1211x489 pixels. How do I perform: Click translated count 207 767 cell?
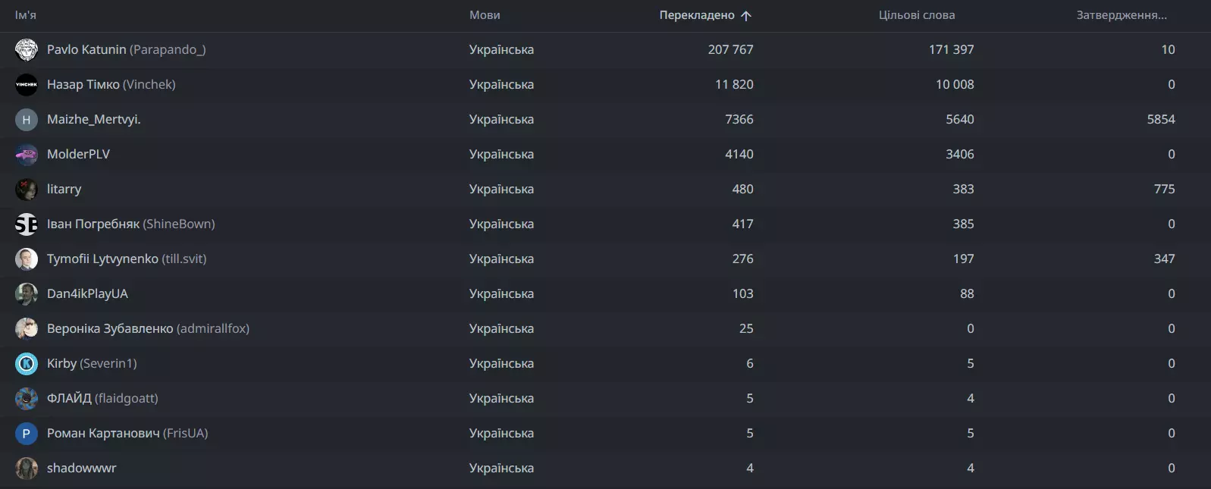pyautogui.click(x=730, y=50)
